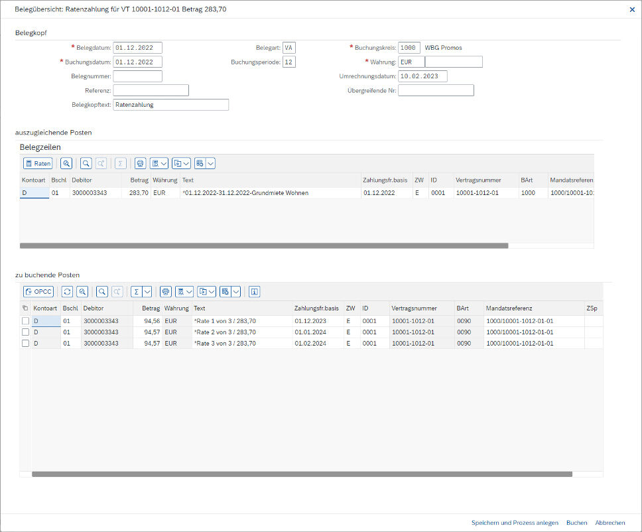Open the sum dropdown arrow in lower toolbar

pyautogui.click(x=147, y=291)
